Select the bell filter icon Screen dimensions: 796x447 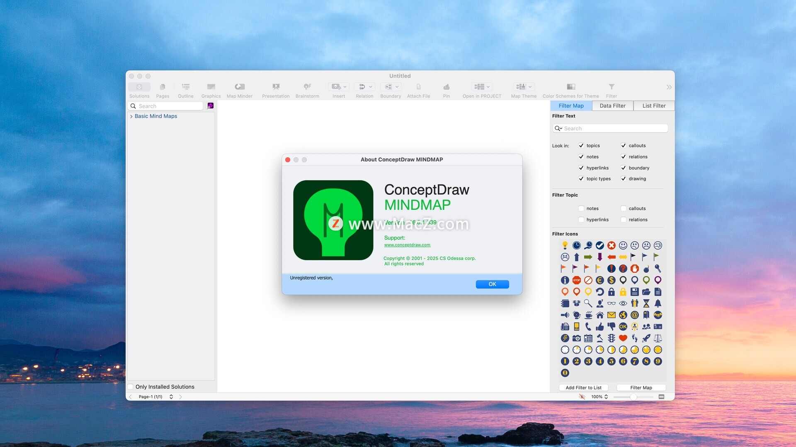[658, 303]
